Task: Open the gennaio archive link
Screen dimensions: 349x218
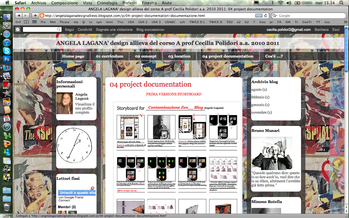Action: [x=258, y=105]
